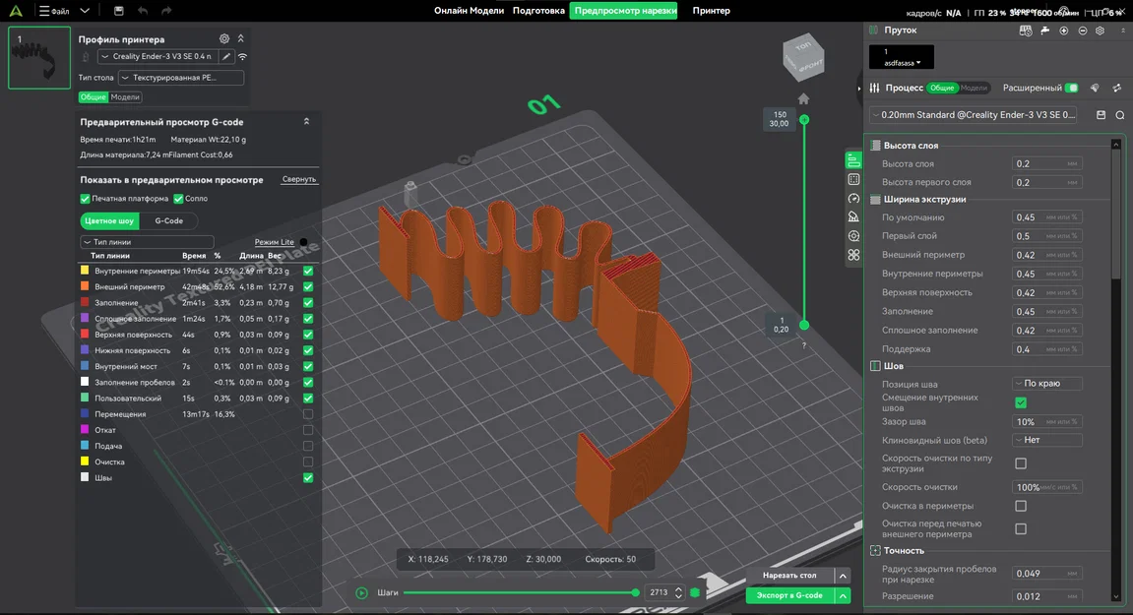Save the process preset floppy icon

click(1102, 115)
